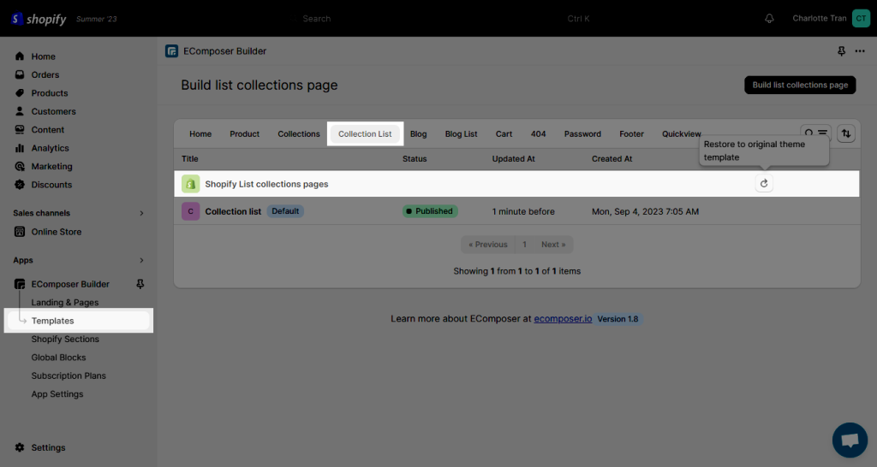
Task: Click the Version 1.8 badge
Action: [x=617, y=319]
